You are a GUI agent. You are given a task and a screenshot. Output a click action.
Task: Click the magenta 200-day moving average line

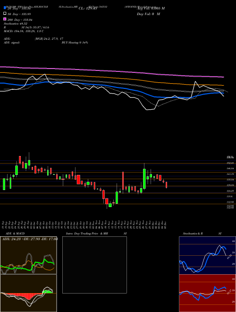111,71
